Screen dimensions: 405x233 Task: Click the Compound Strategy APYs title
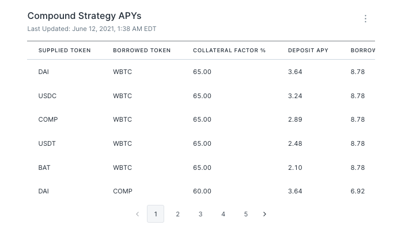click(x=84, y=16)
